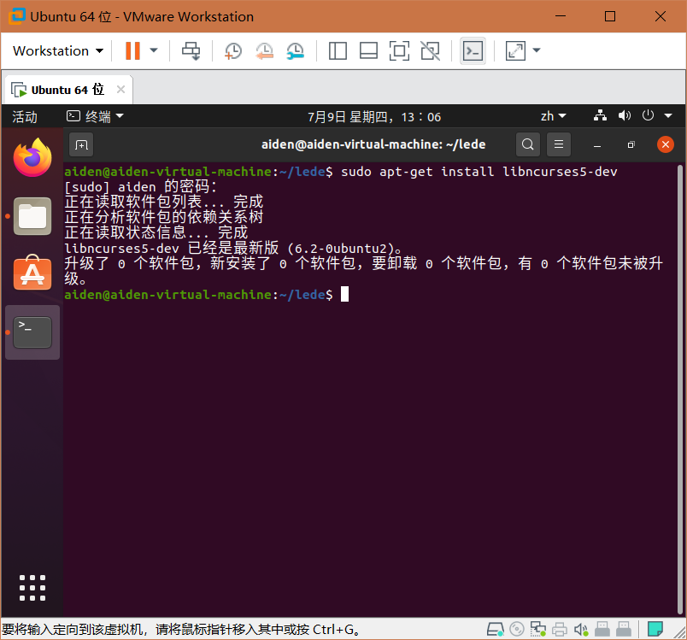Open the terminal hamburger menu
687x640 pixels.
point(558,144)
